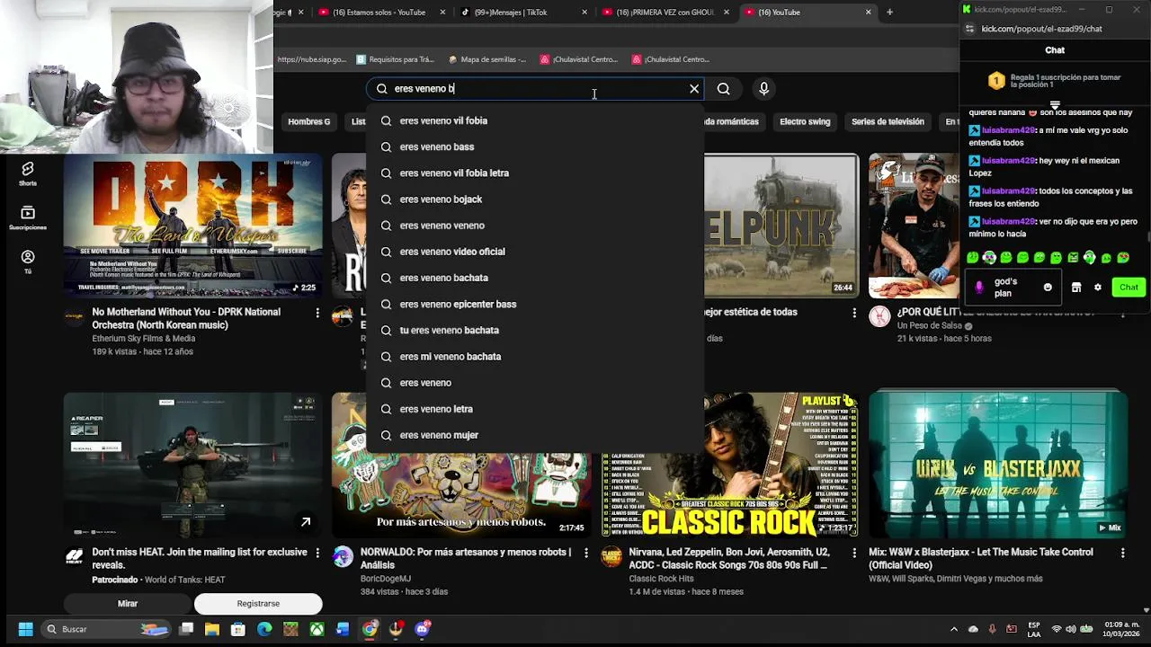Open the nube.siap.gob bookmark
The image size is (1151, 647).
click(311, 59)
